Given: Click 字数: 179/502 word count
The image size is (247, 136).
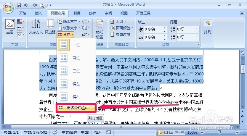Looking at the screenshot, I should [x=36, y=132].
